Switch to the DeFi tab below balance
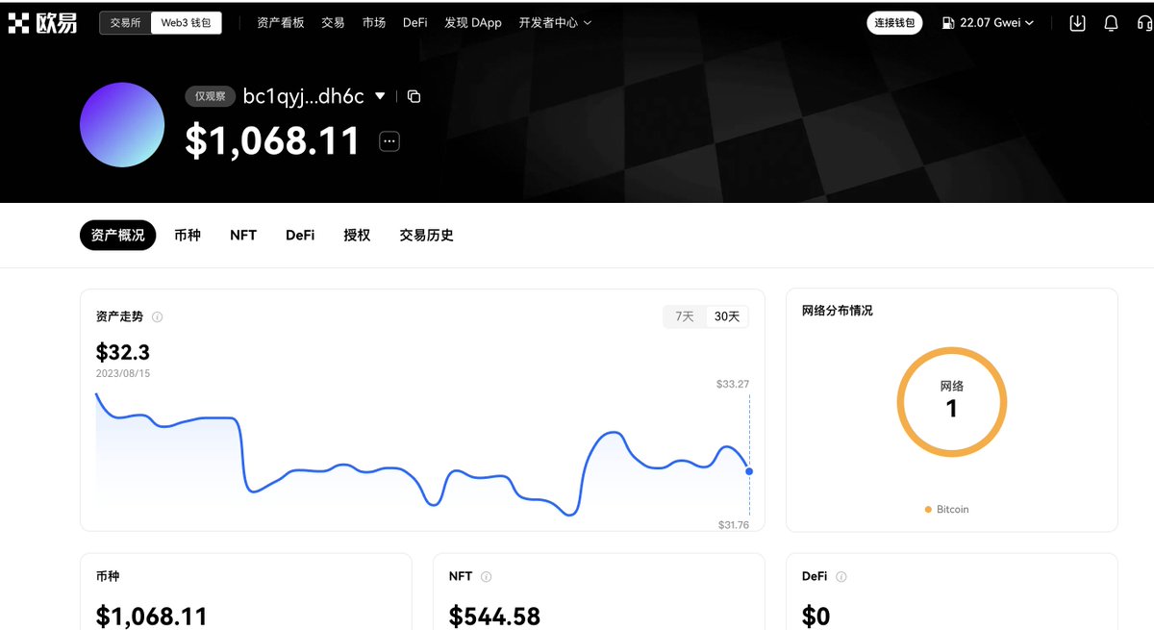Screen dimensions: 1154x630 click(x=300, y=235)
